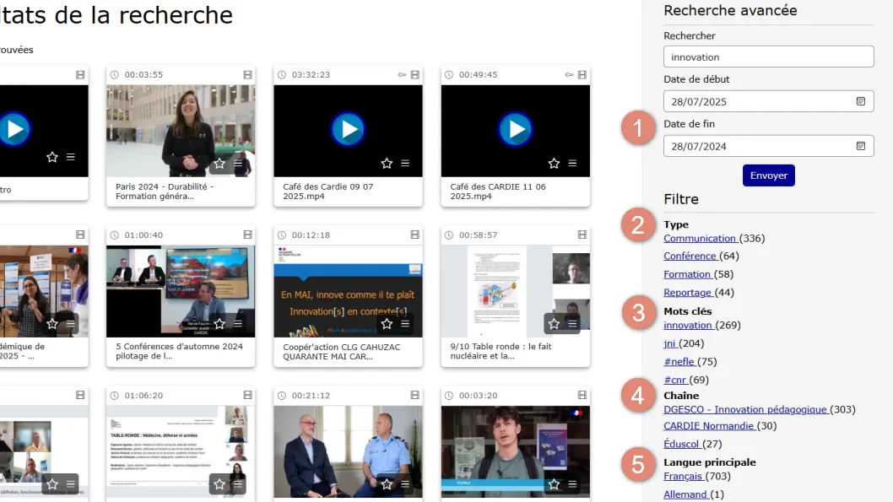Open the 01:06:20 TABLE-RONDE Médecine thumbnail
893x502 pixels.
pyautogui.click(x=181, y=452)
